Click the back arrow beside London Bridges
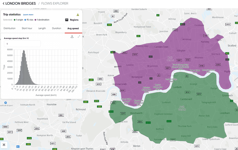 click(3, 3)
